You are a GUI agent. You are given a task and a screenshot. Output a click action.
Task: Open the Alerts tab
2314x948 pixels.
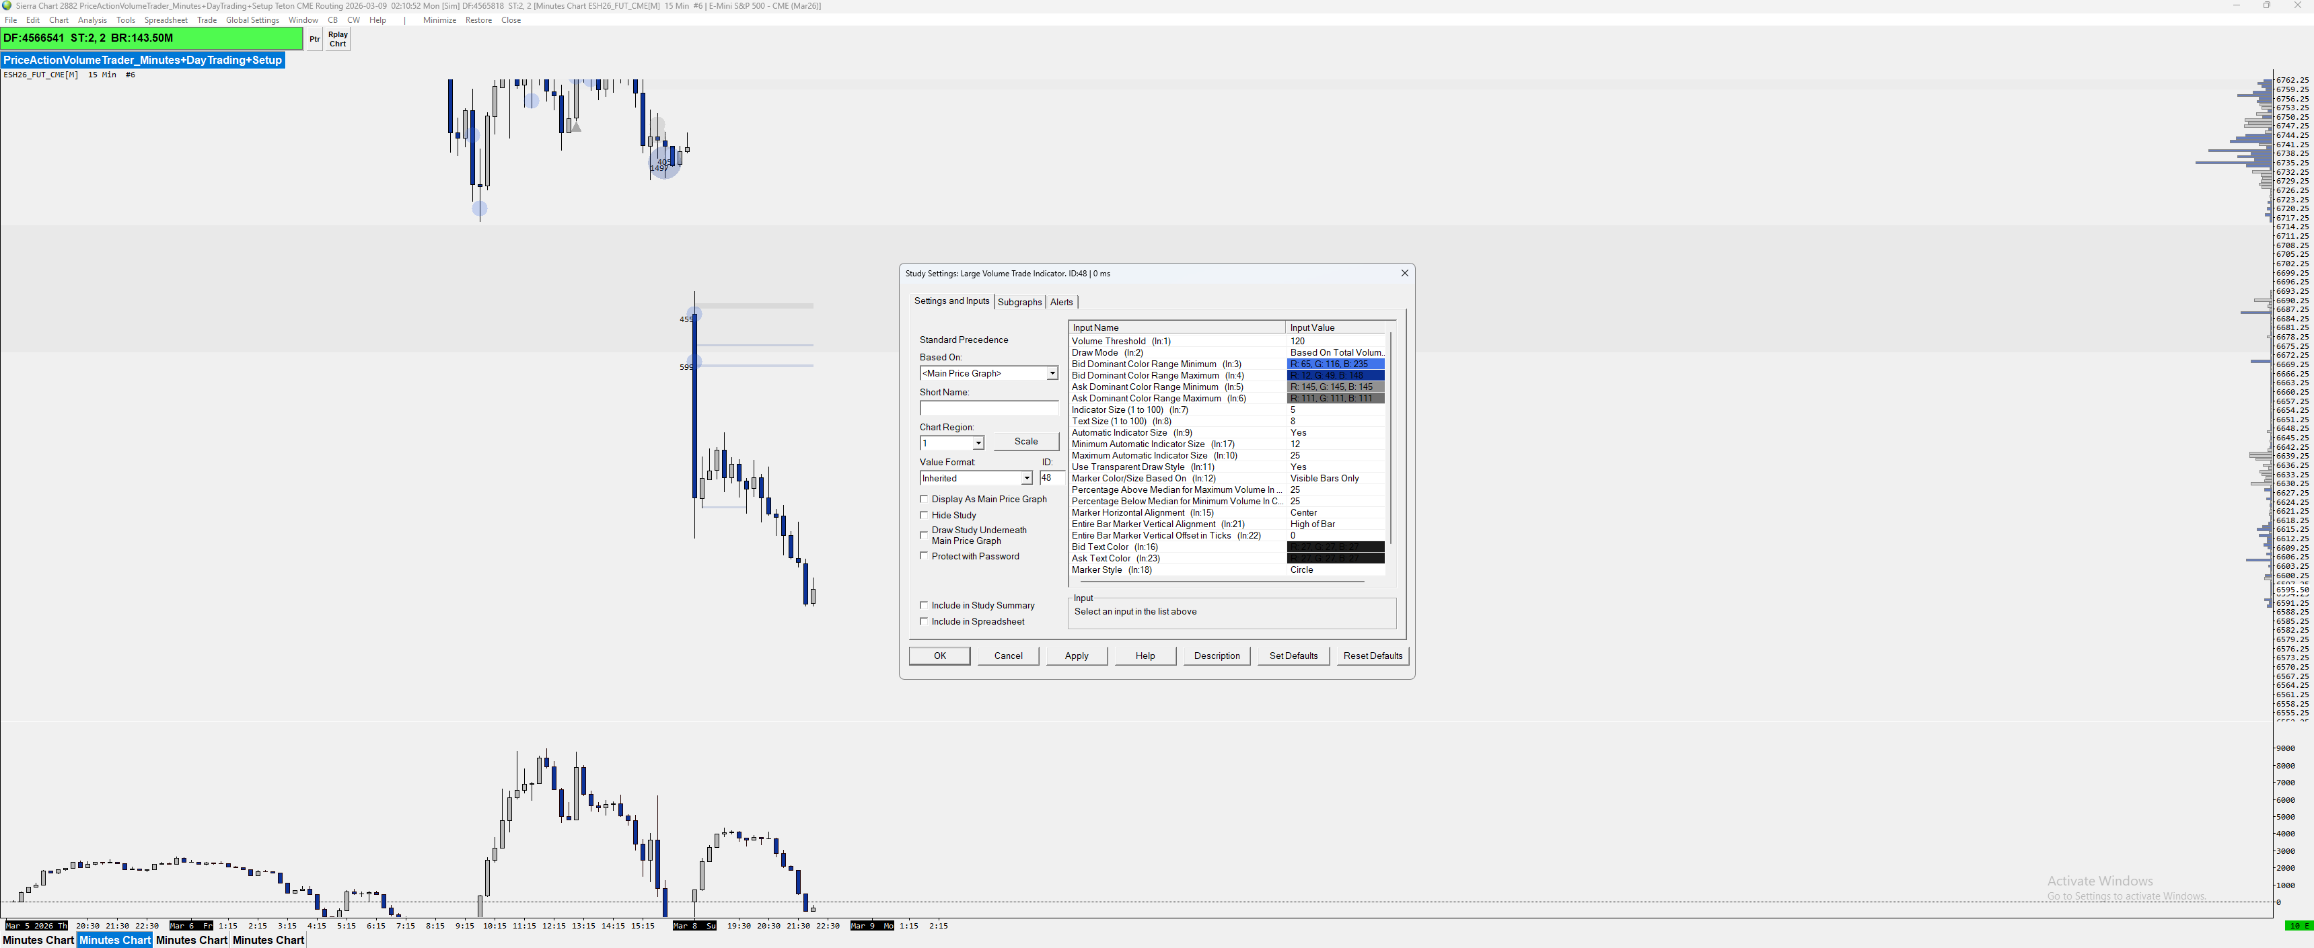point(1061,303)
